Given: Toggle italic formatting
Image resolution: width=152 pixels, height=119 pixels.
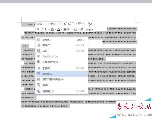Looking at the screenshot, I should [42, 29].
